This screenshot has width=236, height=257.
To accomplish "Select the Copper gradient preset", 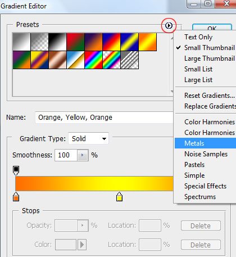I will (57, 60).
